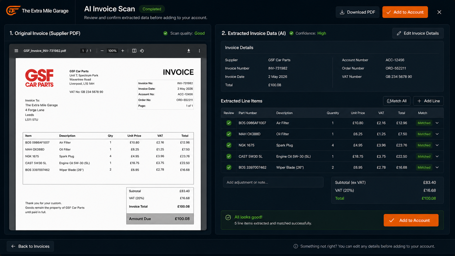The height and width of the screenshot is (256, 455).
Task: Zoom out the PDF with minus icon
Action: (x=102, y=51)
